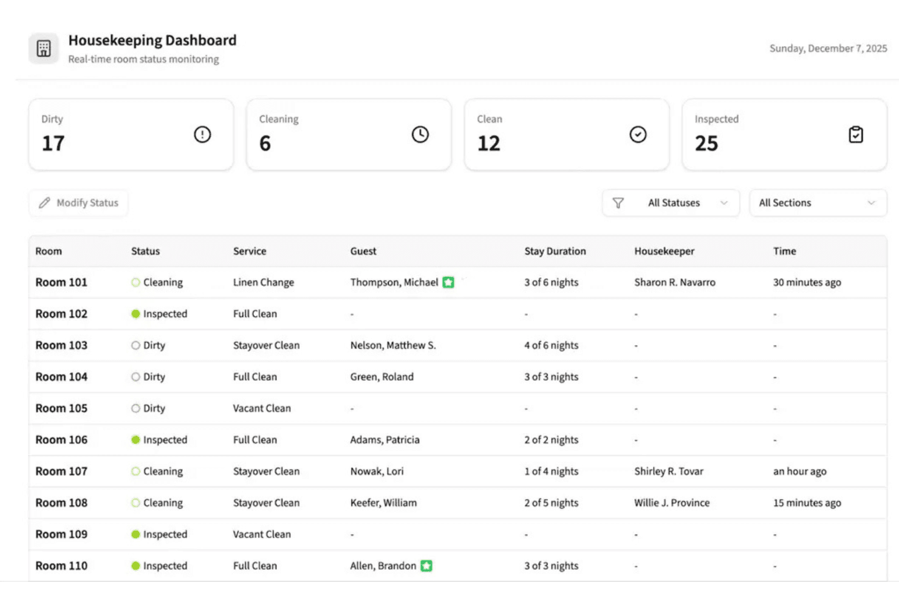Select the Room 103 row label
899x600 pixels.
click(61, 345)
